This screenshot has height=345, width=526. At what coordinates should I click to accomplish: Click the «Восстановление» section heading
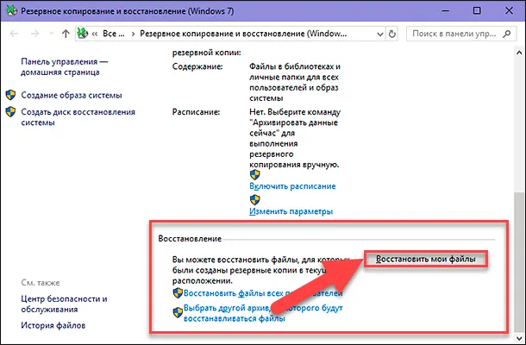190,239
